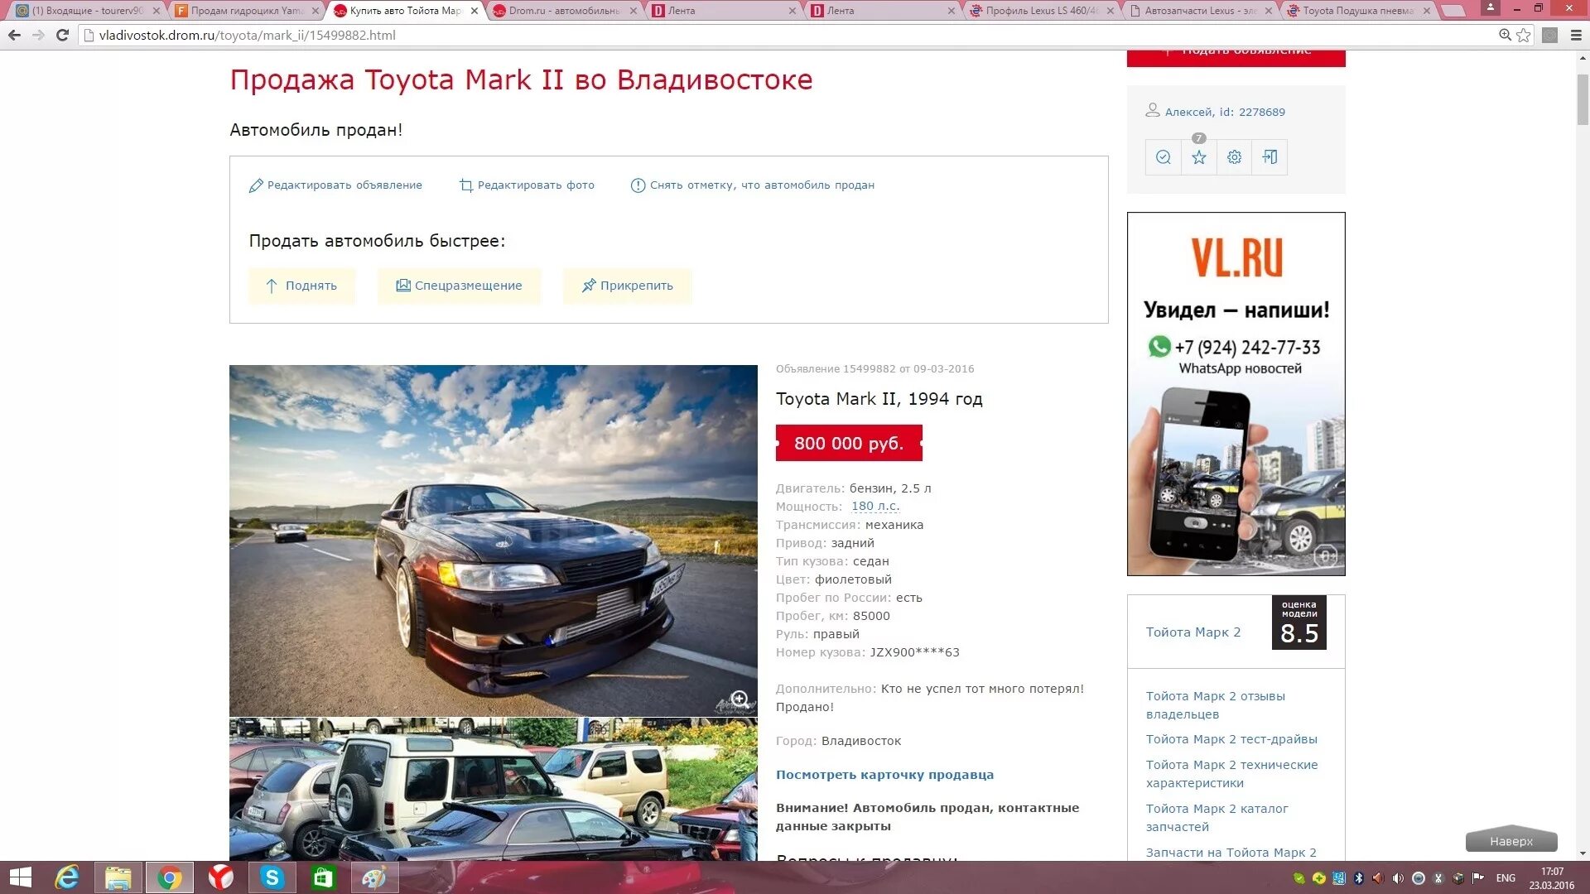This screenshot has width=1590, height=894.
Task: Open Тойота Марк 2 каталог запчастей
Action: pos(1217,818)
